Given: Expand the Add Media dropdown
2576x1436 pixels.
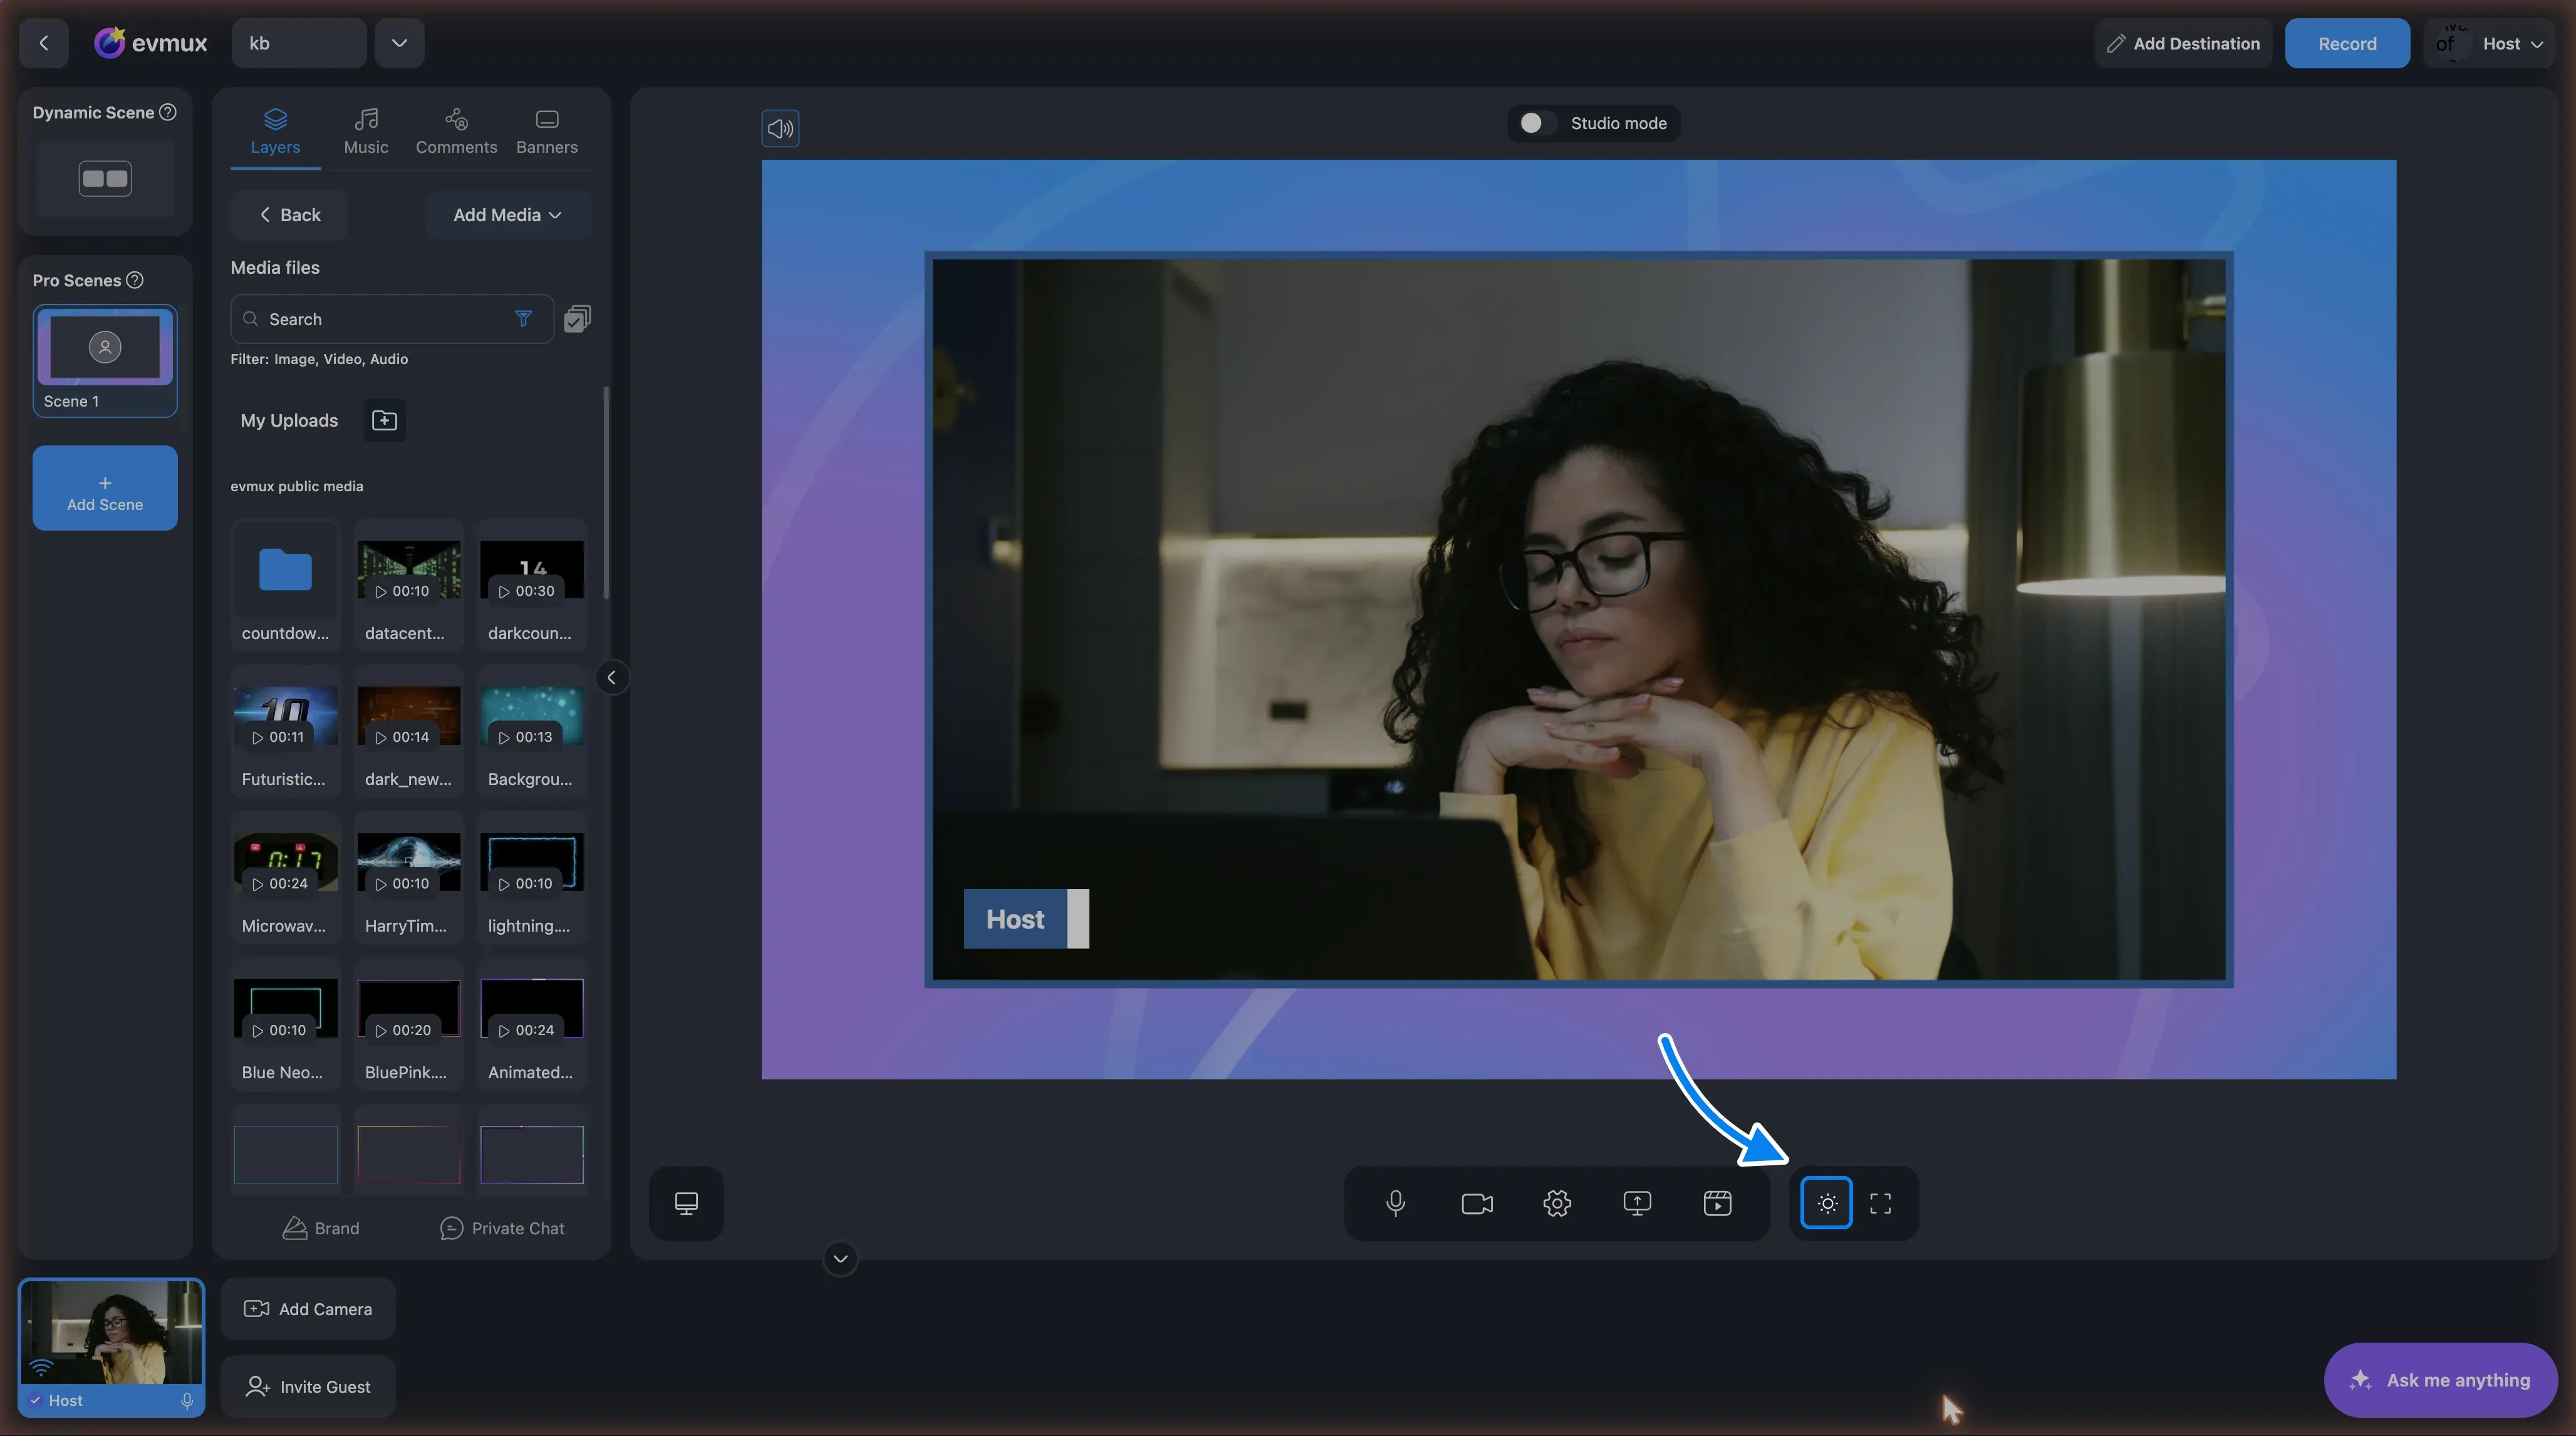Looking at the screenshot, I should point(508,215).
